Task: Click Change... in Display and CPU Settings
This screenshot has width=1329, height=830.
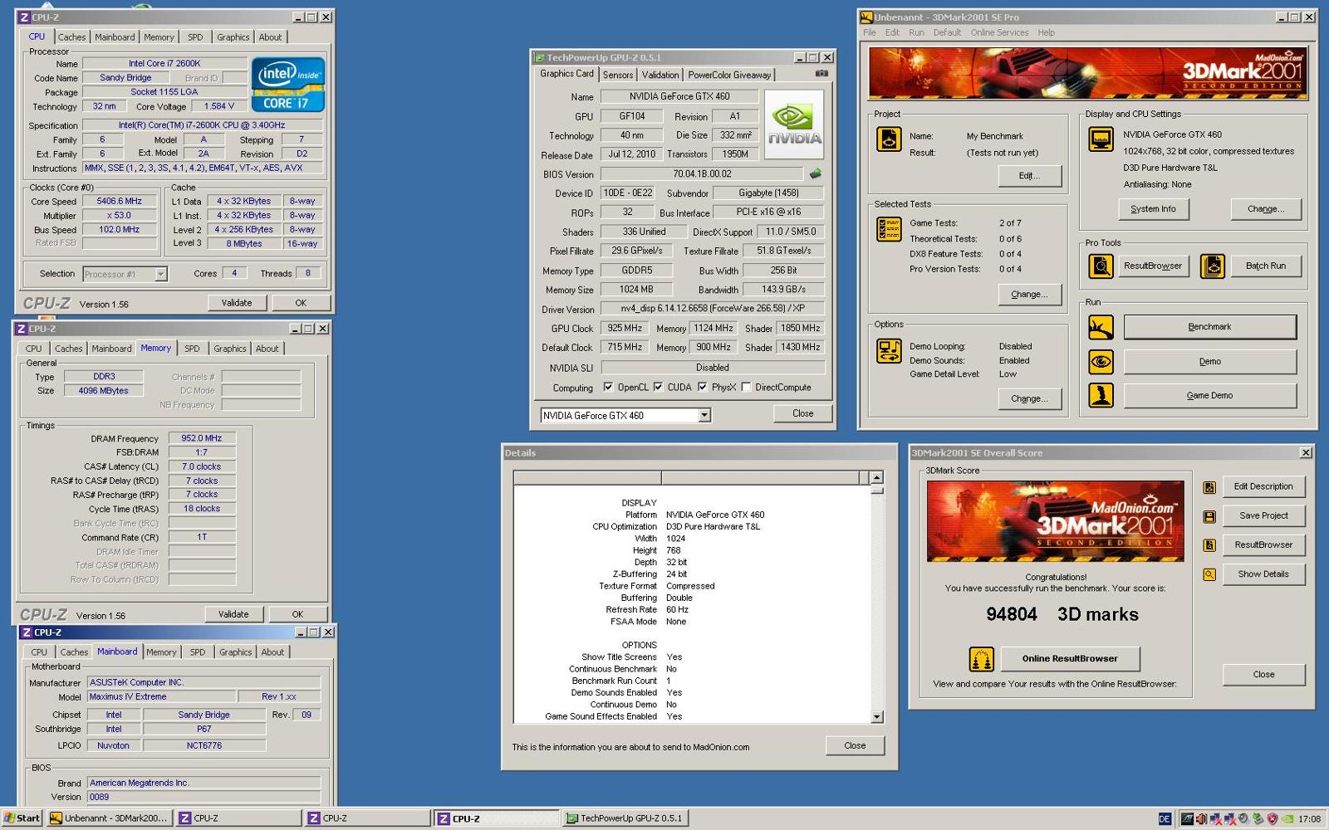Action: click(x=1266, y=209)
